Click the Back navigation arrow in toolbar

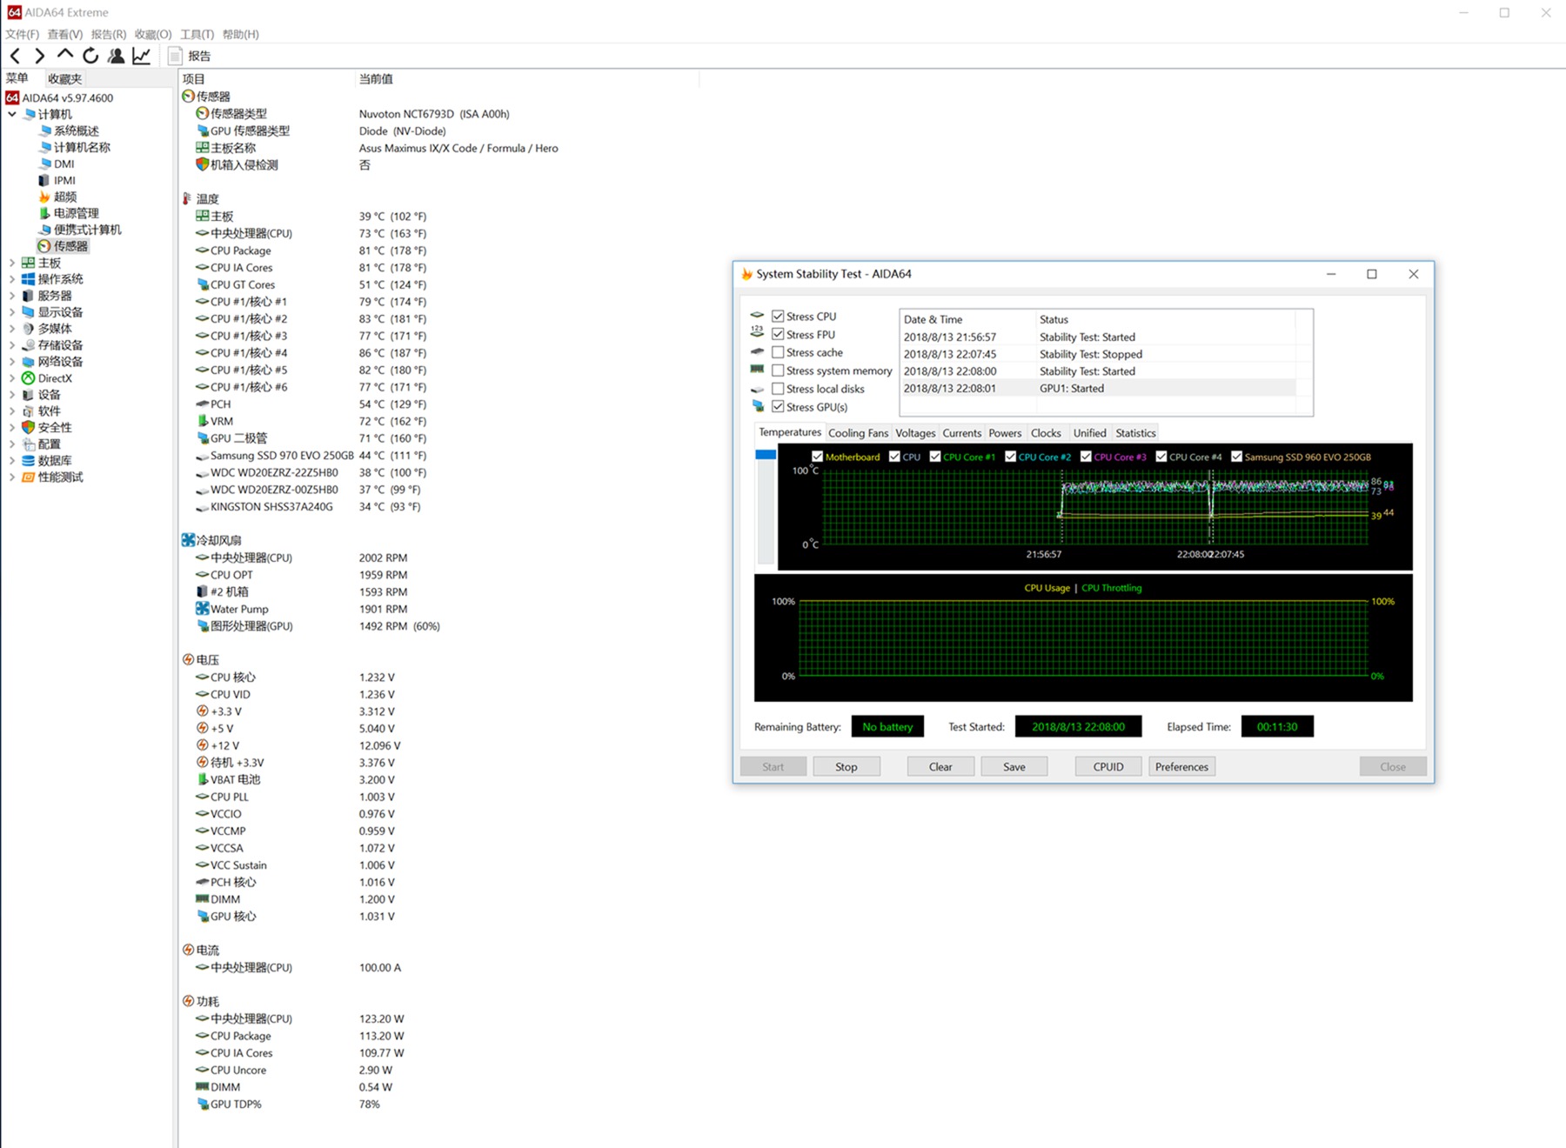[15, 56]
